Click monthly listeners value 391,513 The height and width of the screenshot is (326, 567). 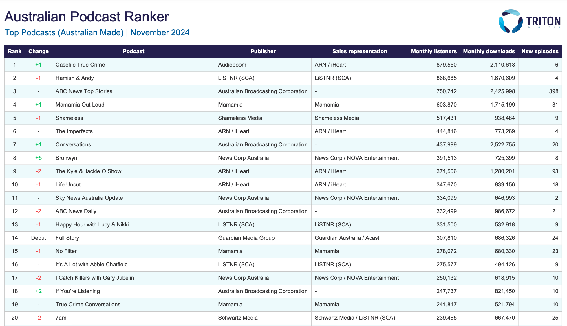(447, 158)
